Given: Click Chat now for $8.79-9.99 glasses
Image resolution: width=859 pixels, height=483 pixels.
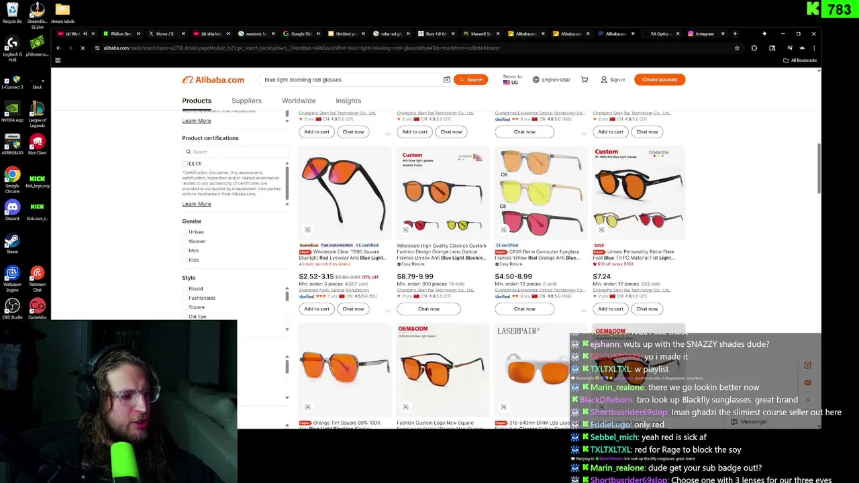Looking at the screenshot, I should coord(429,309).
